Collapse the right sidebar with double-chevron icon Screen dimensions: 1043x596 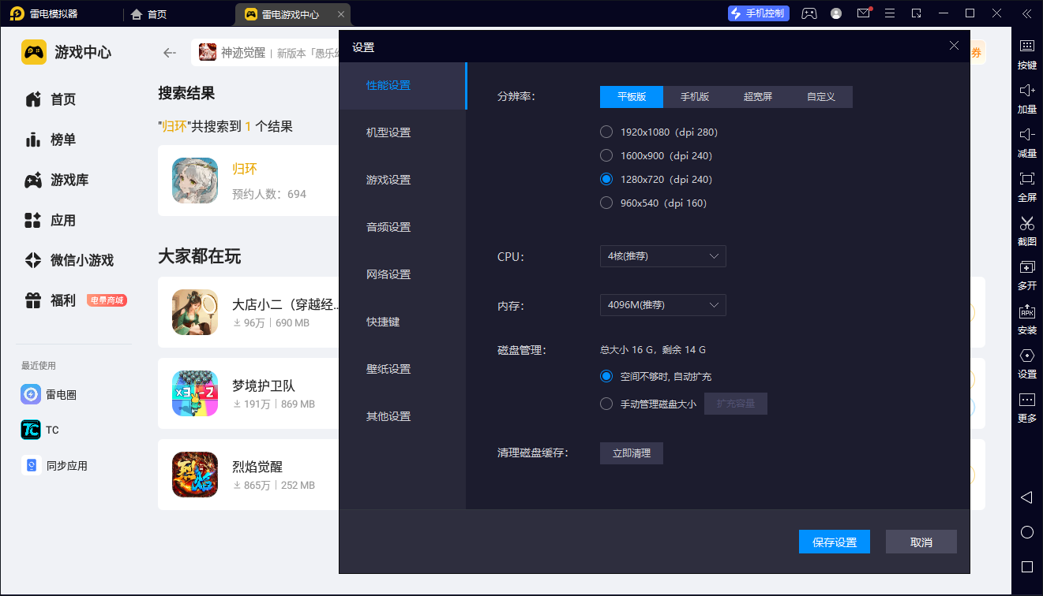1026,13
